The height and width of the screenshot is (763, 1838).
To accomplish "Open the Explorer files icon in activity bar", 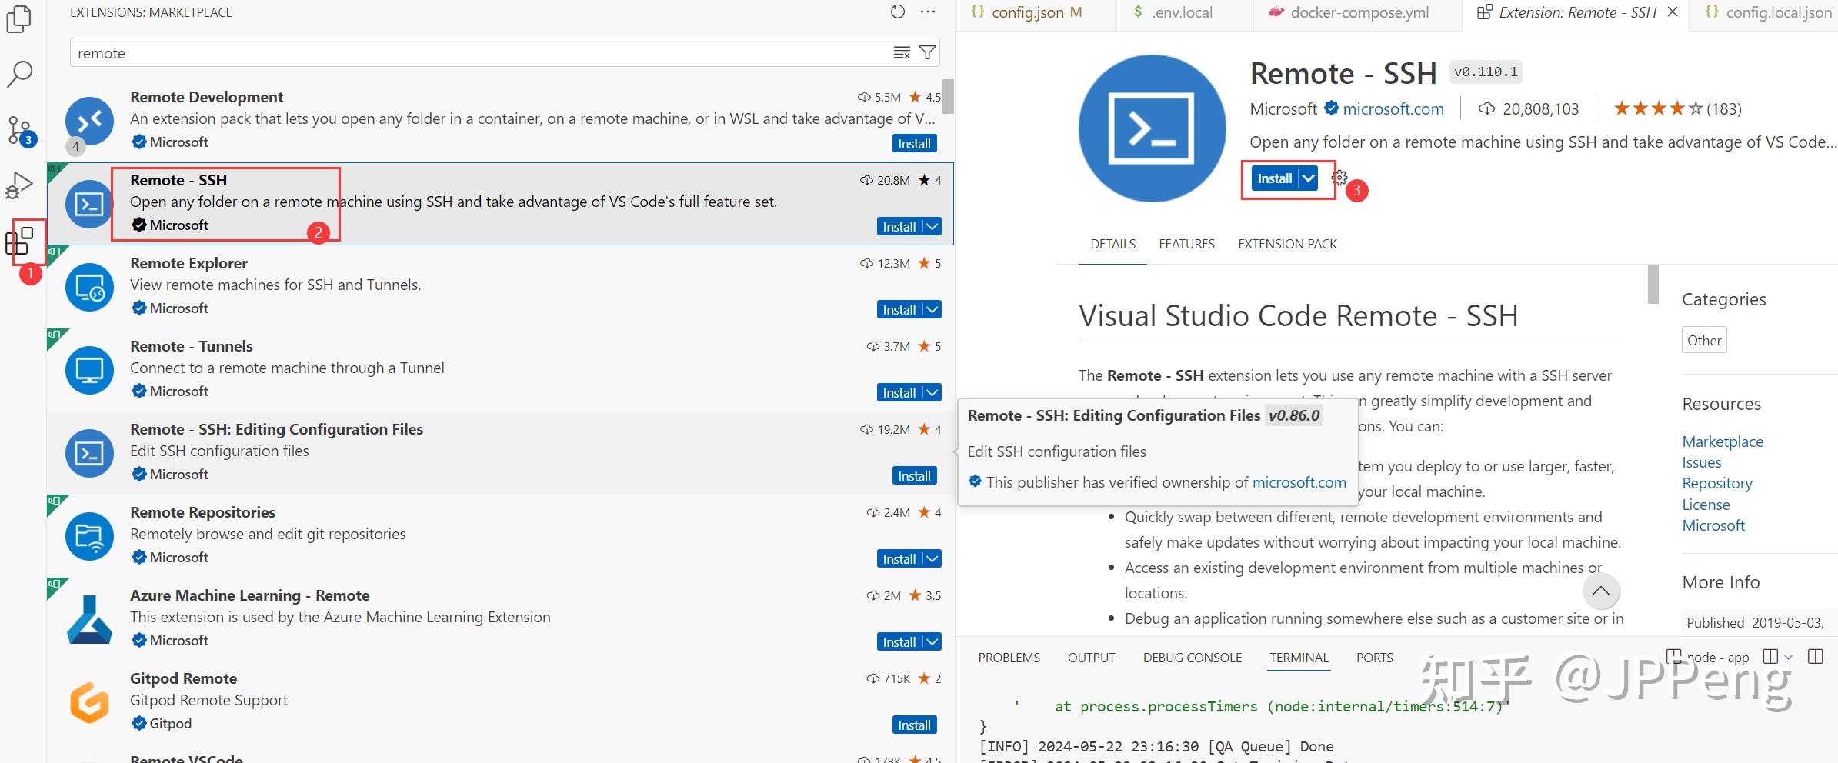I will pos(19,18).
